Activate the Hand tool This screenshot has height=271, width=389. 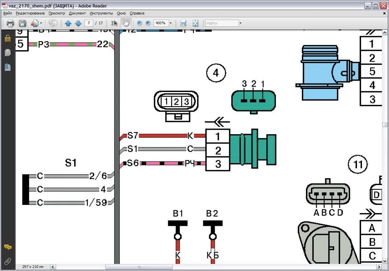pos(126,23)
